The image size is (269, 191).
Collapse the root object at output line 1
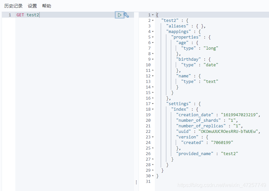pos(153,15)
